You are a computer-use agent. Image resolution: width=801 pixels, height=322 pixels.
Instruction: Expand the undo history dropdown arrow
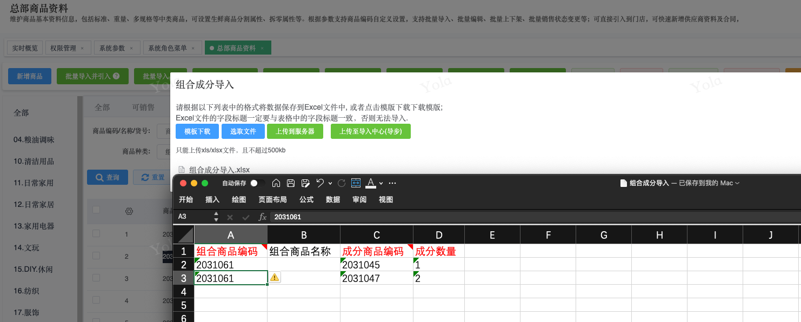click(x=330, y=183)
